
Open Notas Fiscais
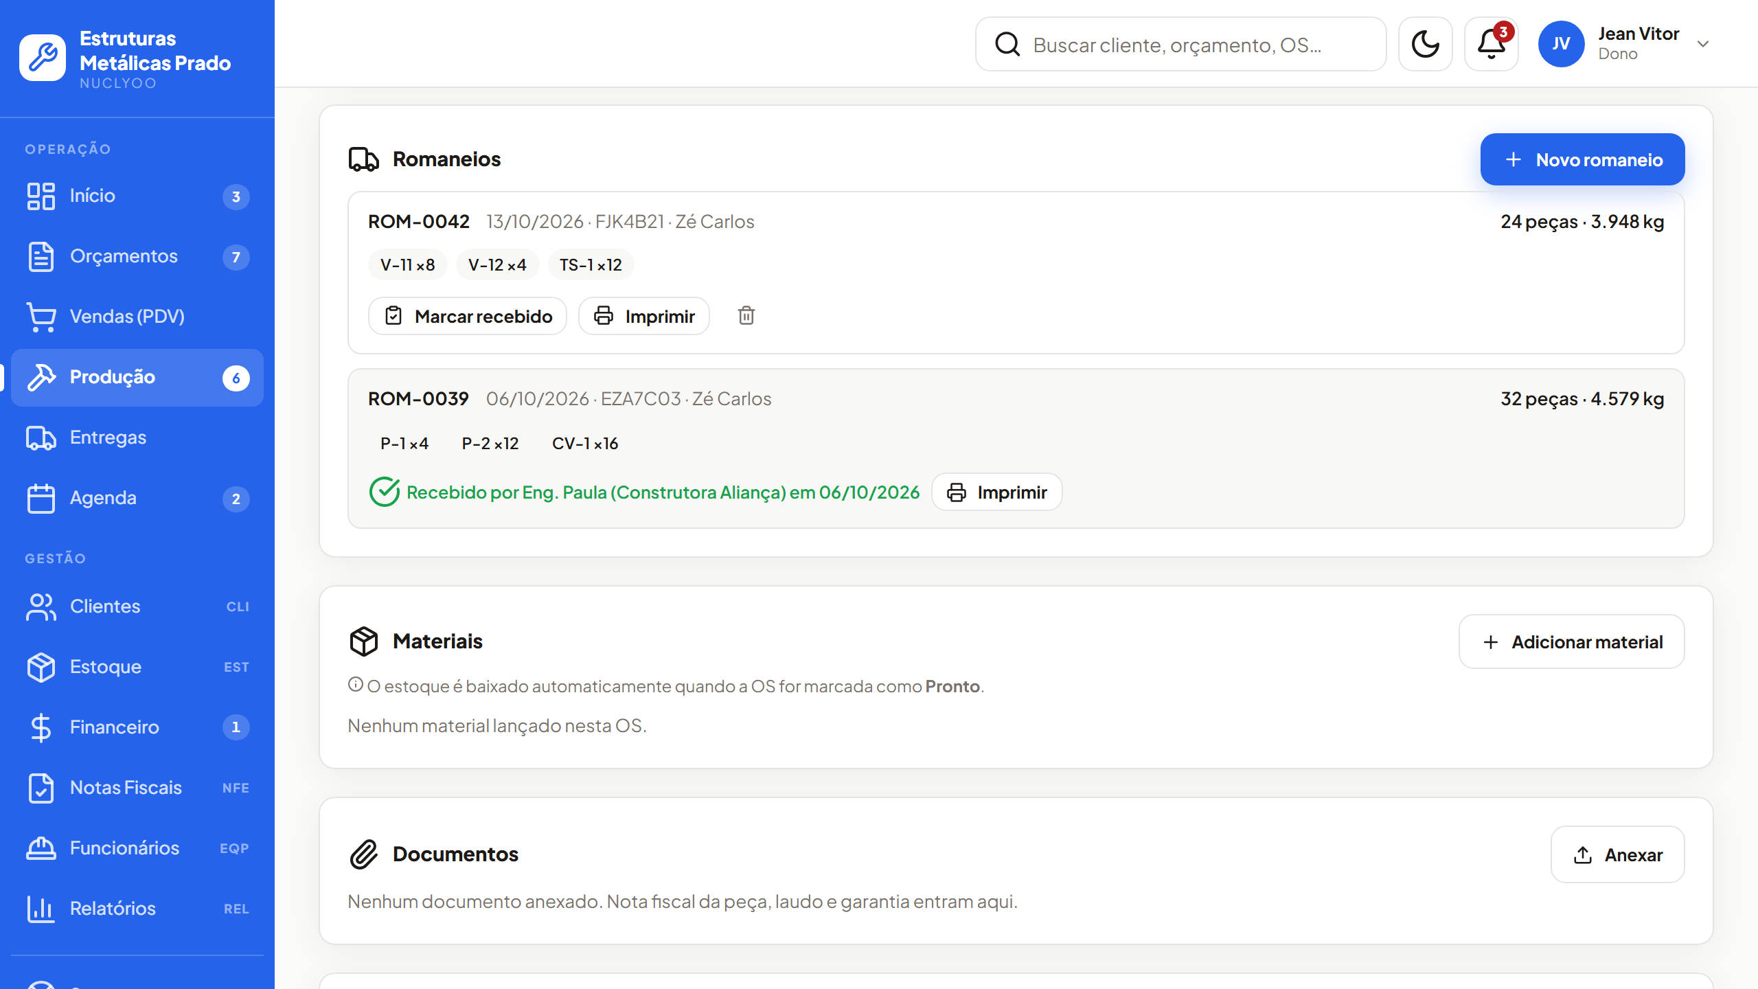pyautogui.click(x=137, y=788)
